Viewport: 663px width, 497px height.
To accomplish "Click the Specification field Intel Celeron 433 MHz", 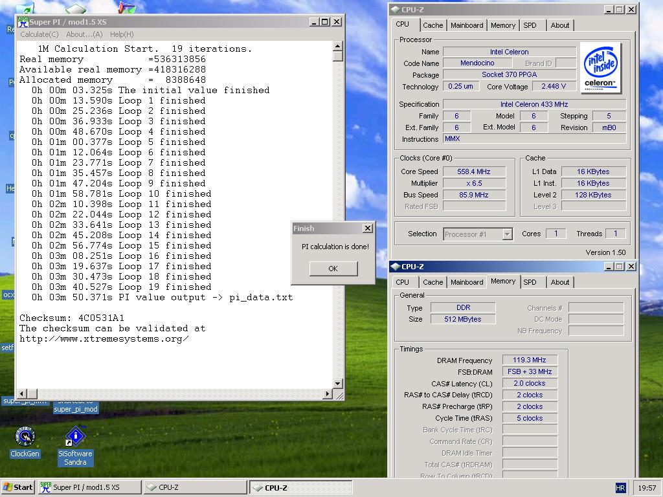I will click(x=534, y=104).
